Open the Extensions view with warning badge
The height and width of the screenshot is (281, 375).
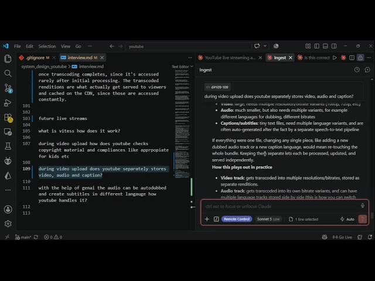click(8, 118)
